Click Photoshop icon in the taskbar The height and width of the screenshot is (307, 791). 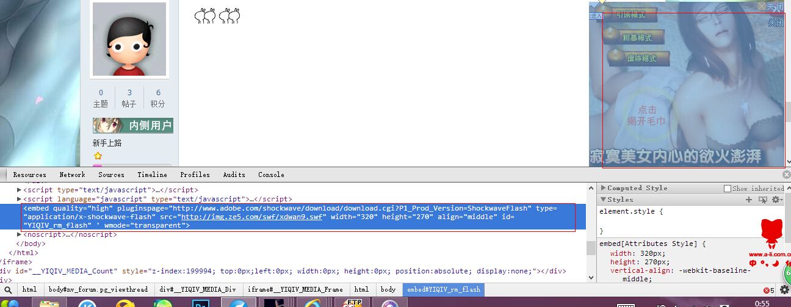200,303
